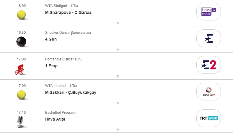Expand details arrow under 4.Gün snooker row
Viewport: 233px width, 133px height.
pyautogui.click(x=118, y=50)
